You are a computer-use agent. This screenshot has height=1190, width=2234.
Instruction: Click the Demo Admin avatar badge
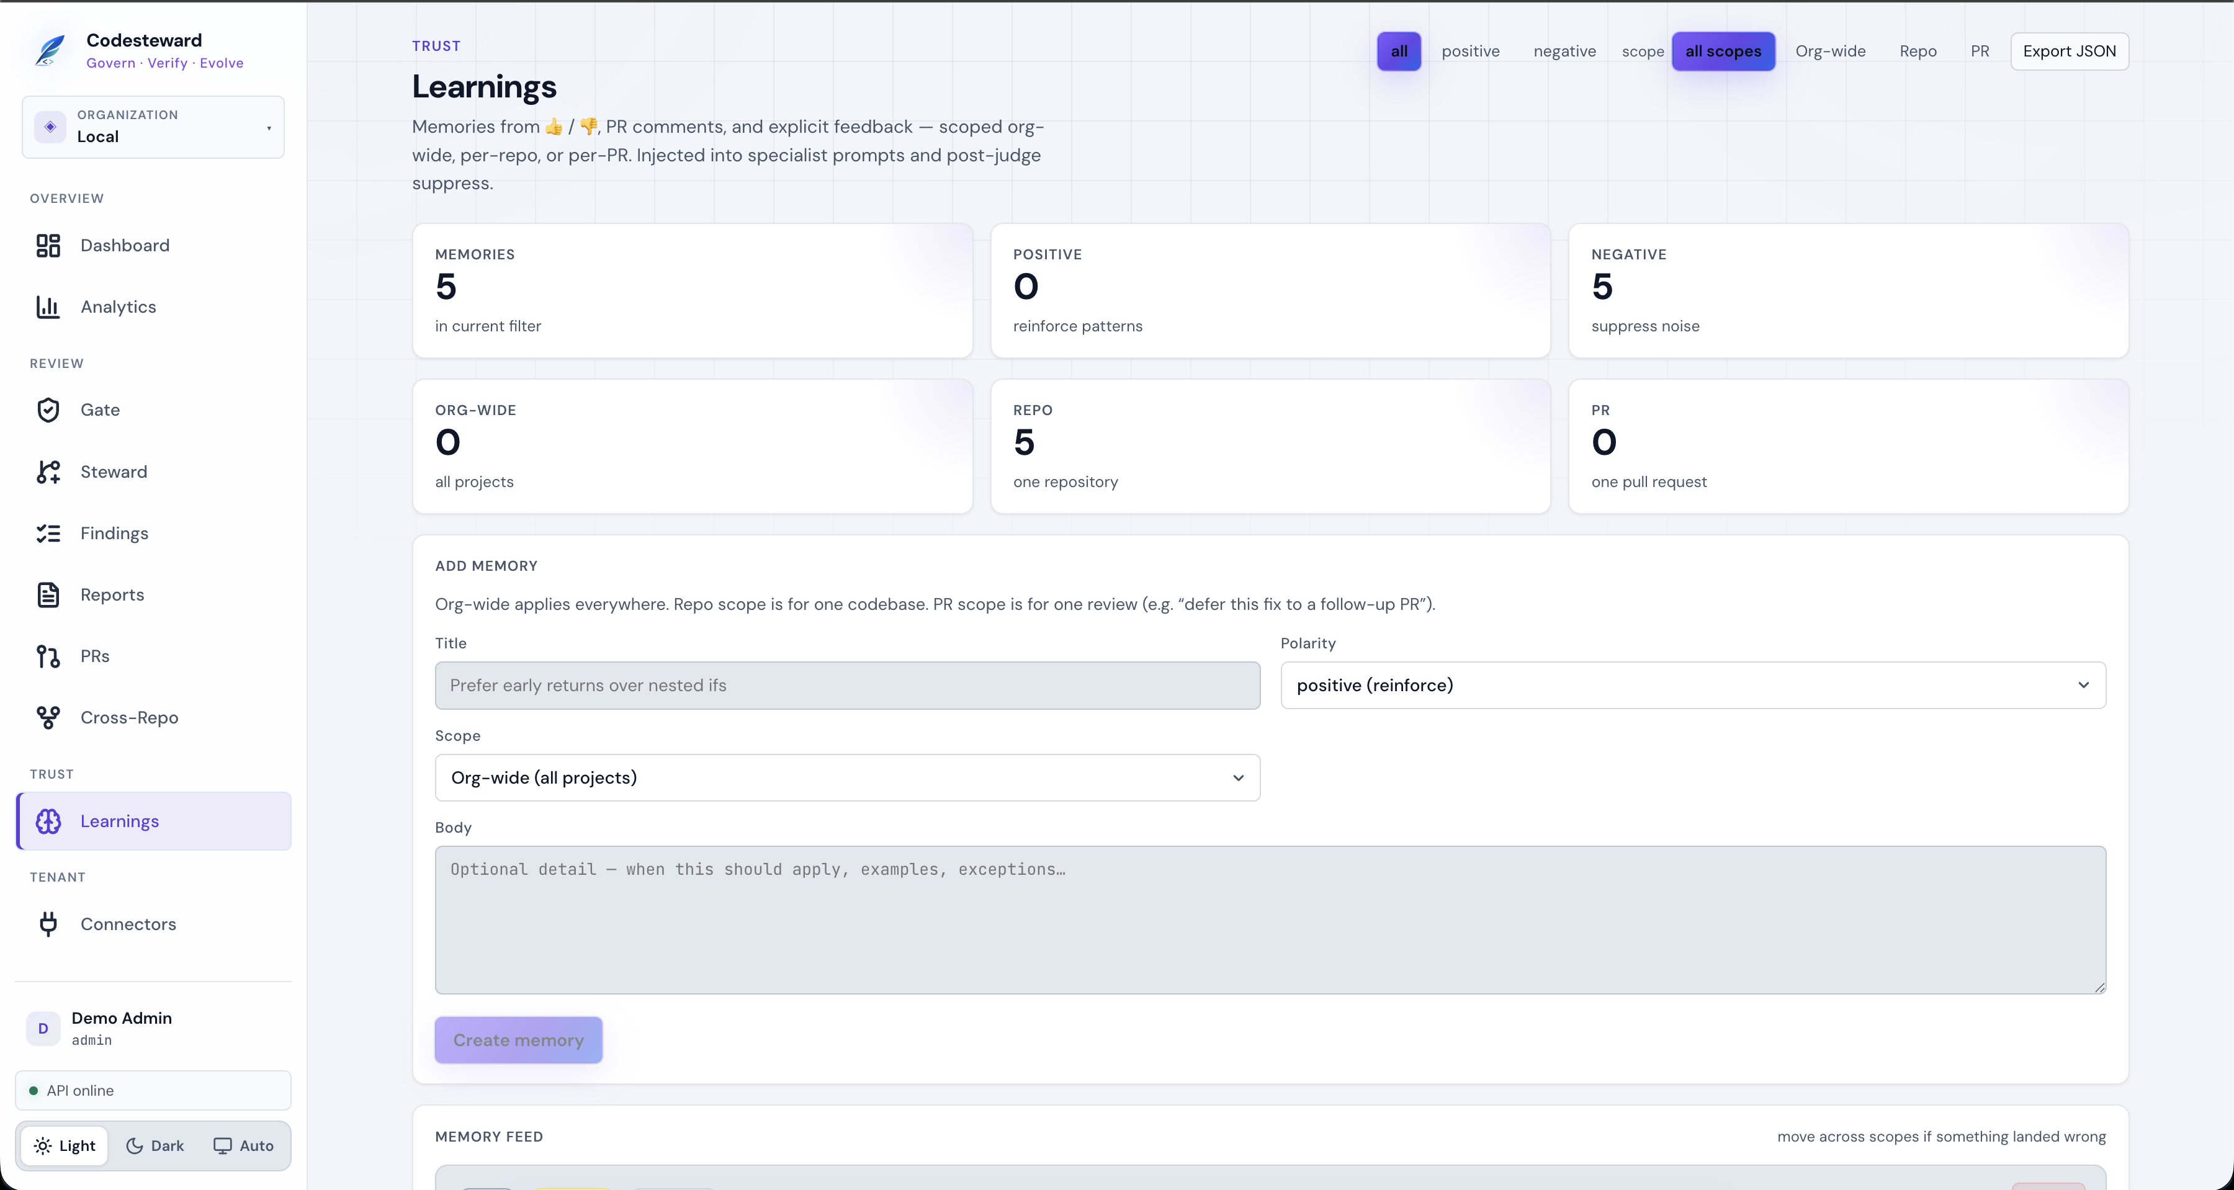click(42, 1029)
